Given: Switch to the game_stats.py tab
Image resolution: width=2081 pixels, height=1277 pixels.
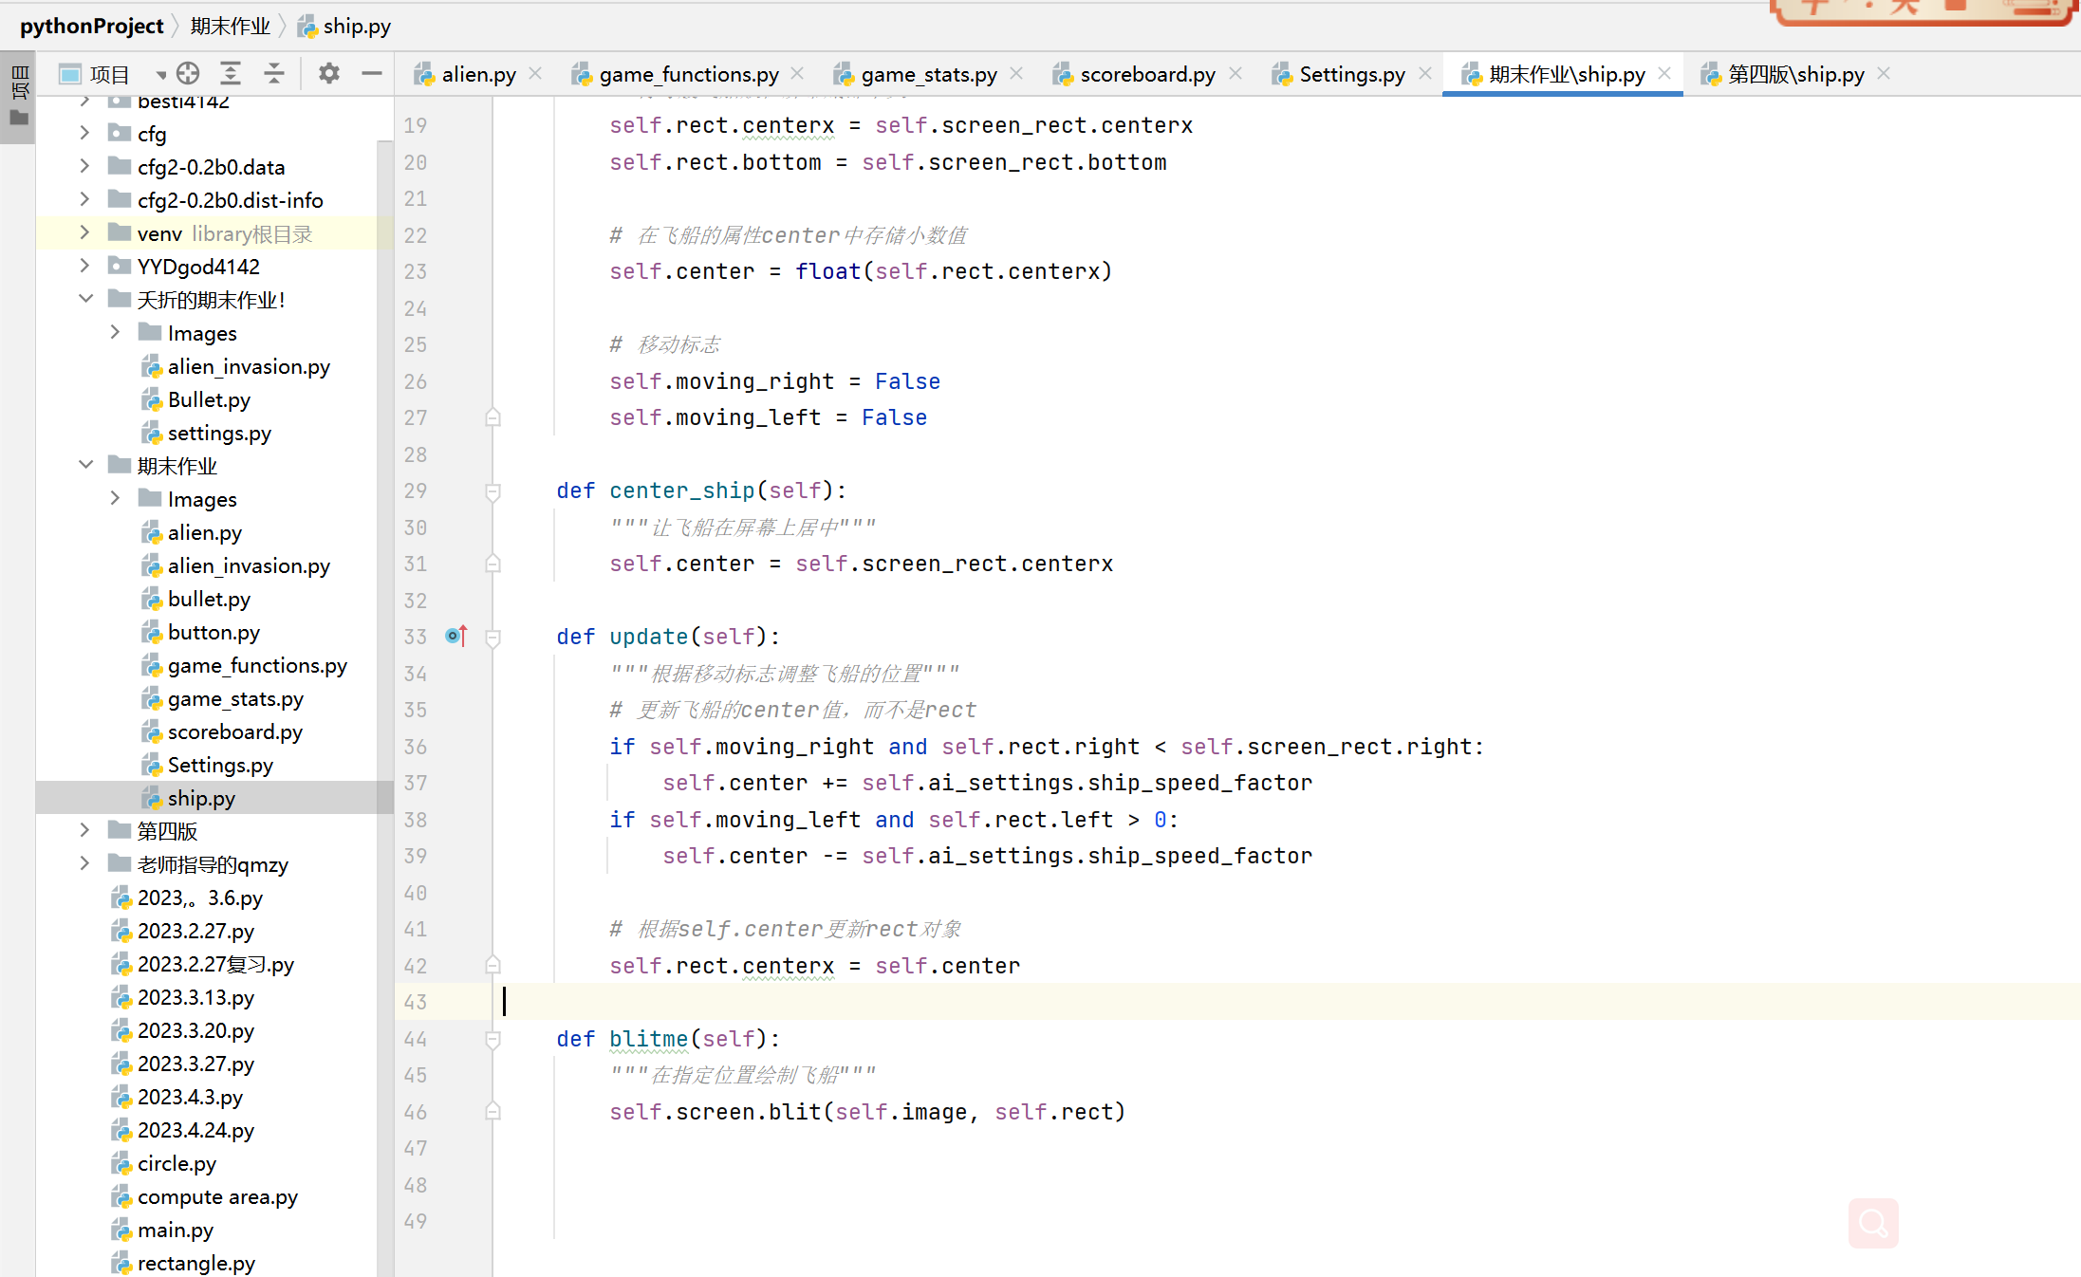Looking at the screenshot, I should coord(928,74).
